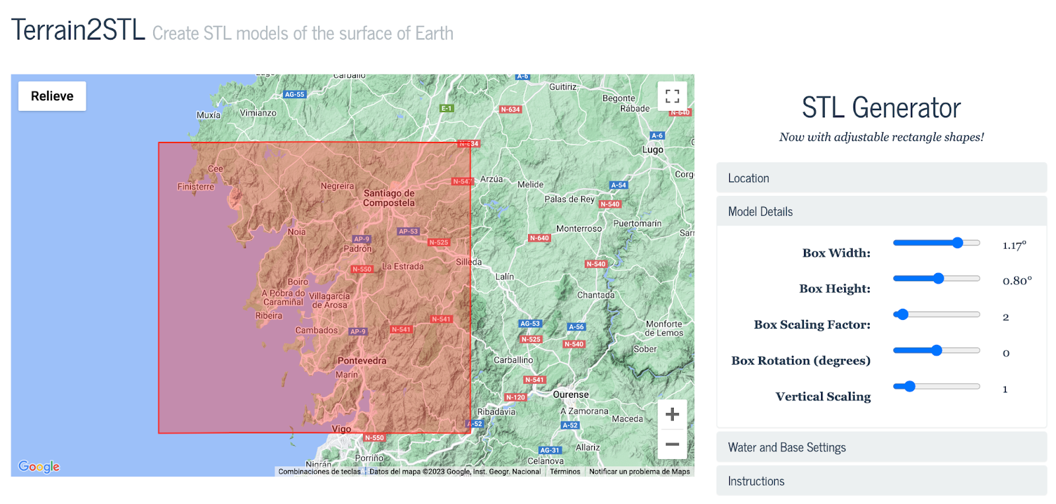Expand Water and Base Settings section
The image size is (1056, 504).
tap(881, 447)
